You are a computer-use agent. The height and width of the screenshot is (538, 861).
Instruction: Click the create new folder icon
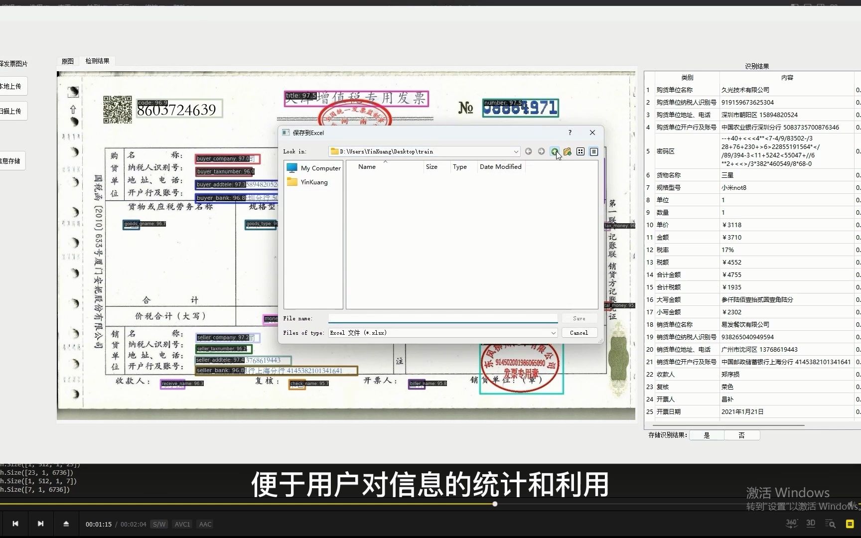tap(568, 151)
